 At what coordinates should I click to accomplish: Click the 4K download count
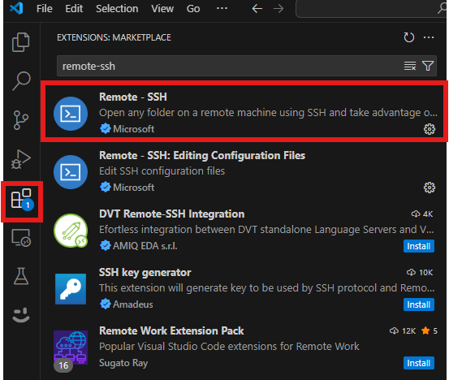tap(422, 214)
